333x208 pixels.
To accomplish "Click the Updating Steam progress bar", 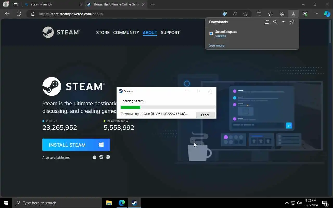I will pos(168,107).
